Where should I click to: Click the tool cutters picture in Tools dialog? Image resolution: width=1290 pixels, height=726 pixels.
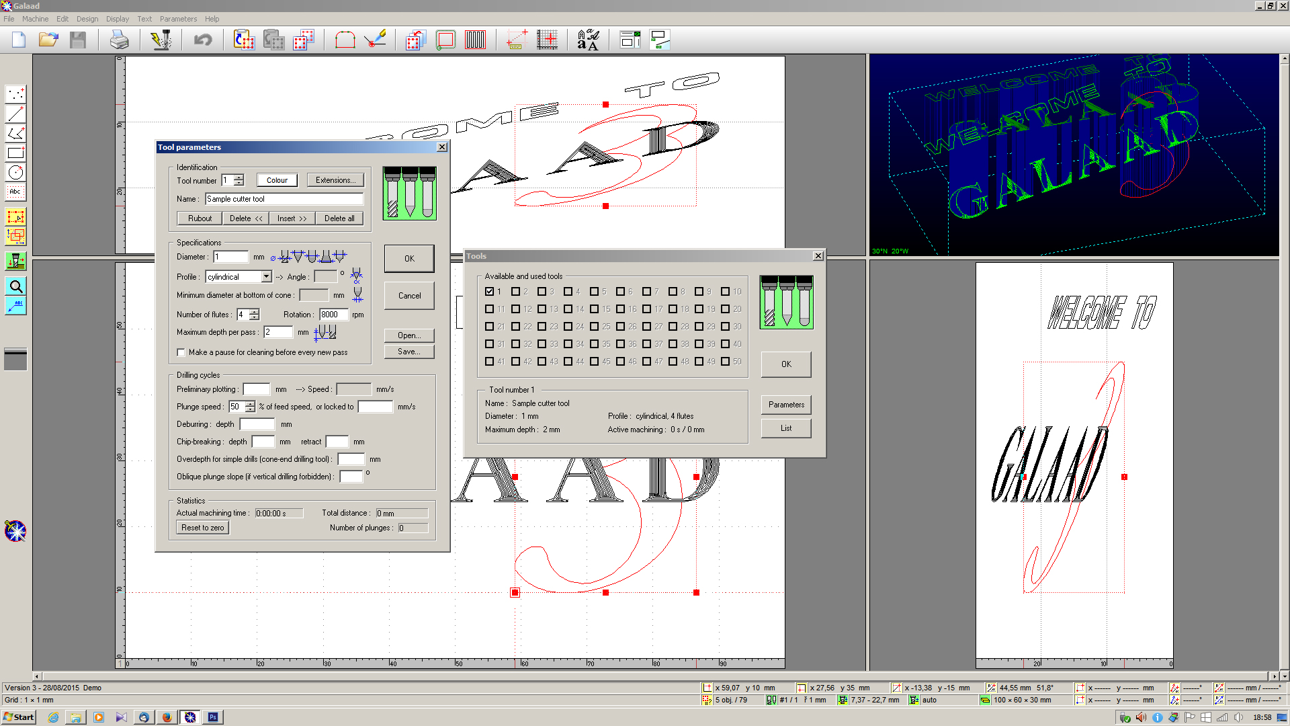click(786, 302)
